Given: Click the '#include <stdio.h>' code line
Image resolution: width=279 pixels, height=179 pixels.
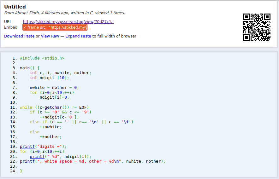Looking at the screenshot, I should [x=42, y=58].
